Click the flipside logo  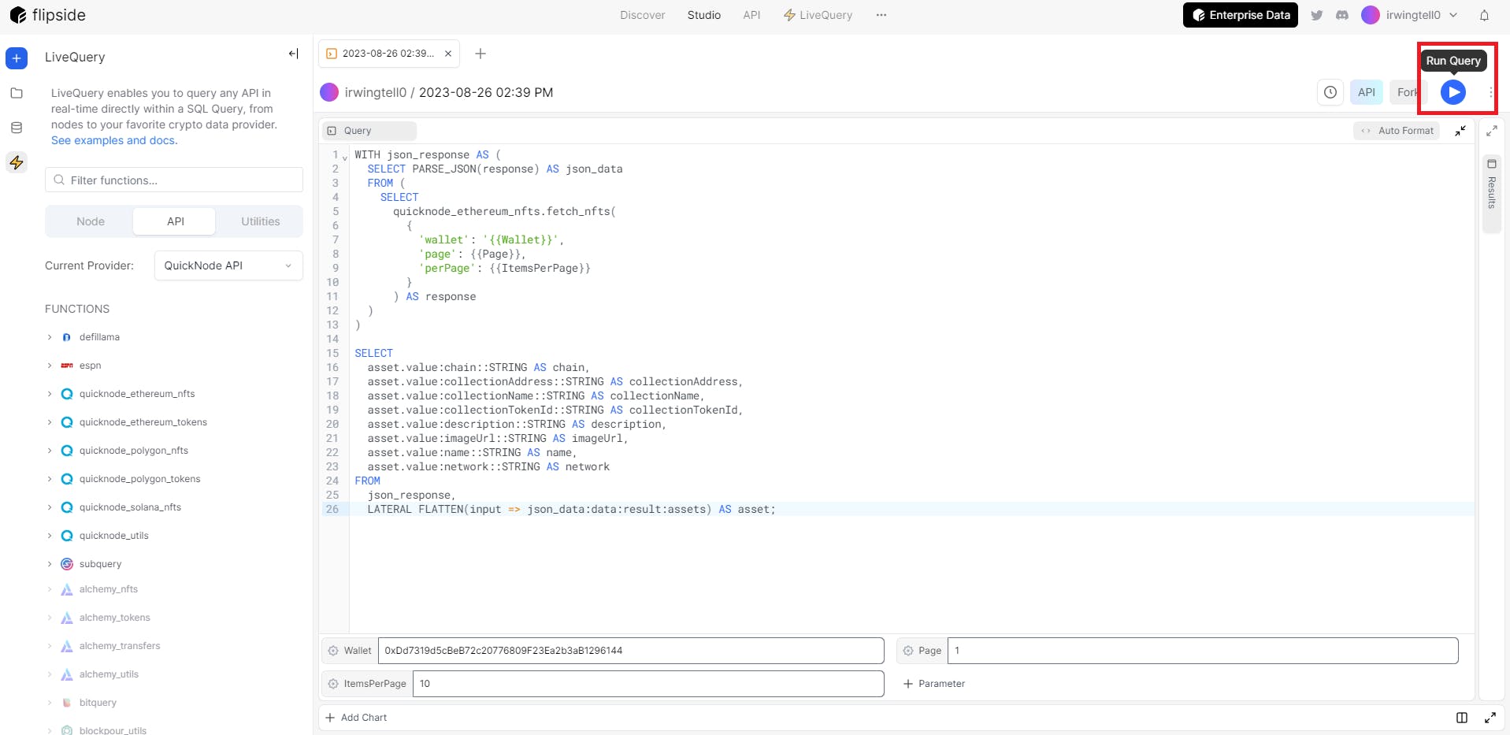click(x=47, y=15)
